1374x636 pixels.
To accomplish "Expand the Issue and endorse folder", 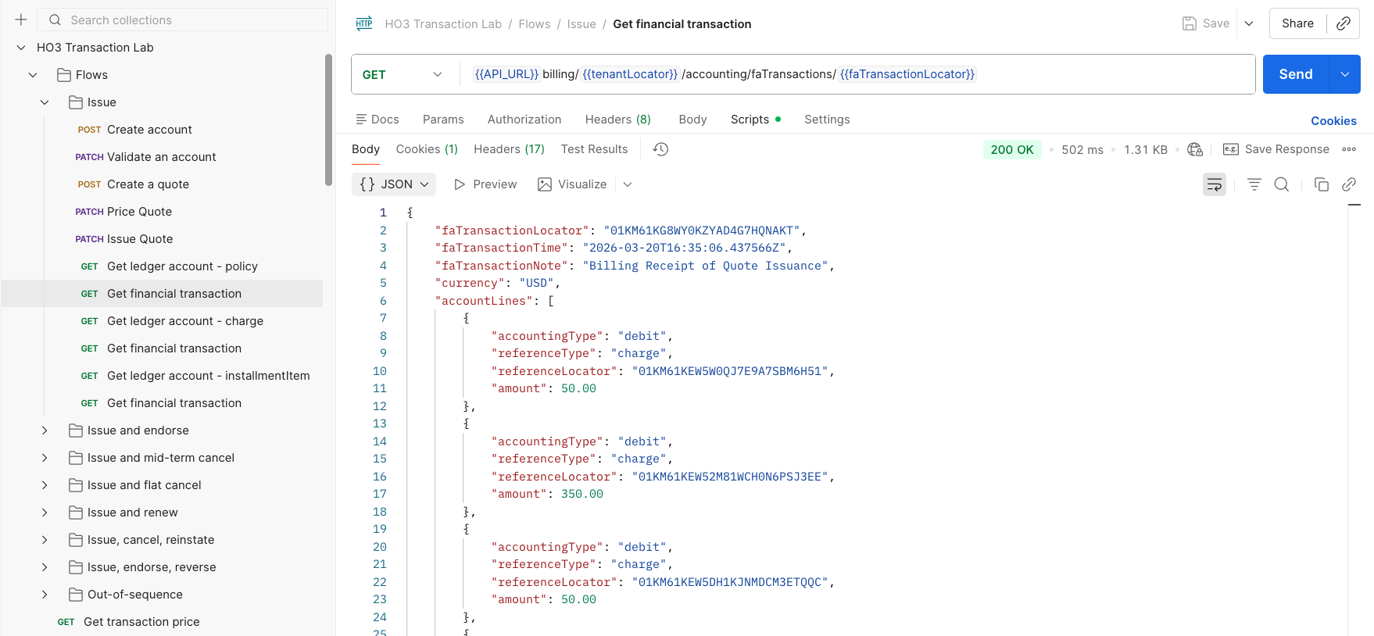I will (x=45, y=431).
